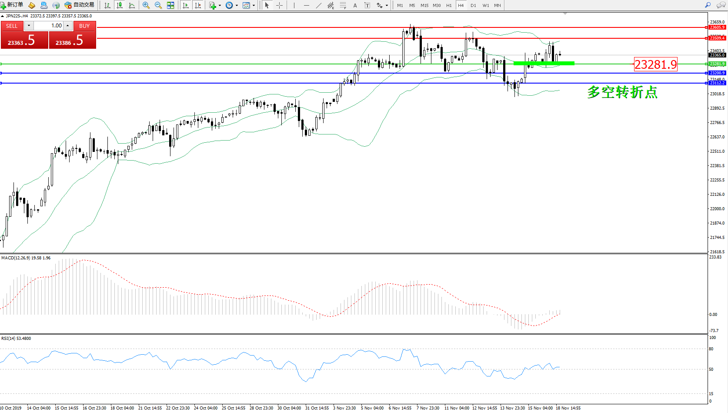728x413 pixels.
Task: Select the Fibonacci retracement tool
Action: point(343,5)
